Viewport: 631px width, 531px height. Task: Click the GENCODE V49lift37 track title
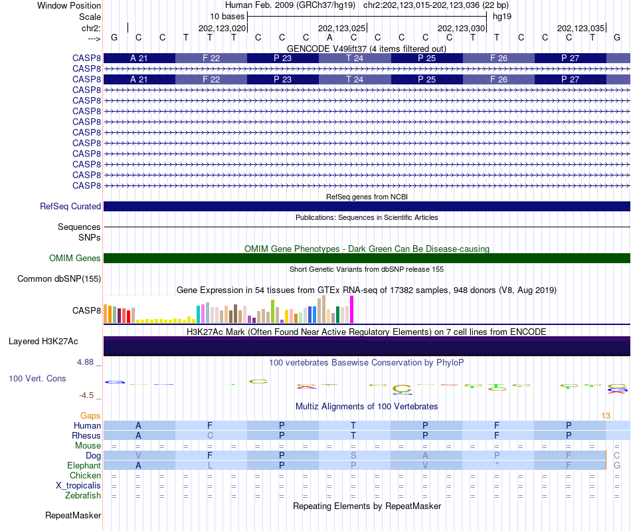pyautogui.click(x=366, y=49)
